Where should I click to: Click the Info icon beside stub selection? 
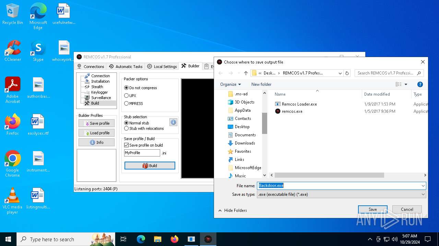pos(173,122)
